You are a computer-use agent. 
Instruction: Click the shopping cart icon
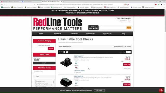116,18
